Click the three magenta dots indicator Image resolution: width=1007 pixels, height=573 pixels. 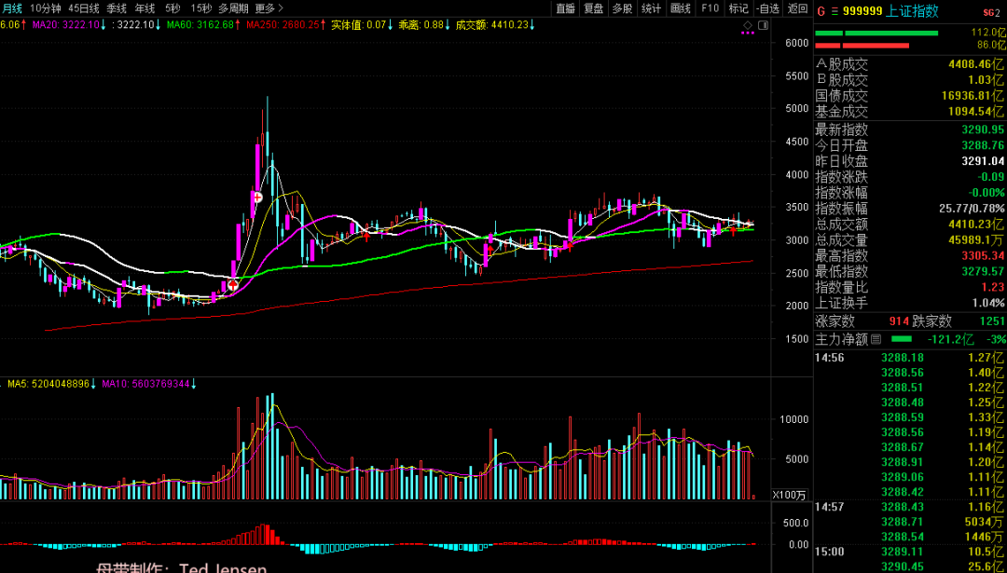click(x=747, y=34)
